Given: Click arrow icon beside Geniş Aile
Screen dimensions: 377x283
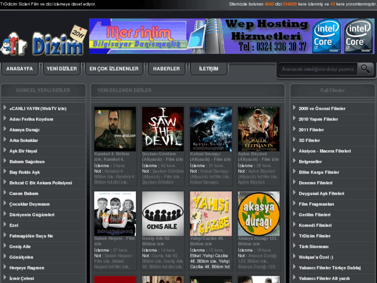Looking at the screenshot, I should 5,246.
